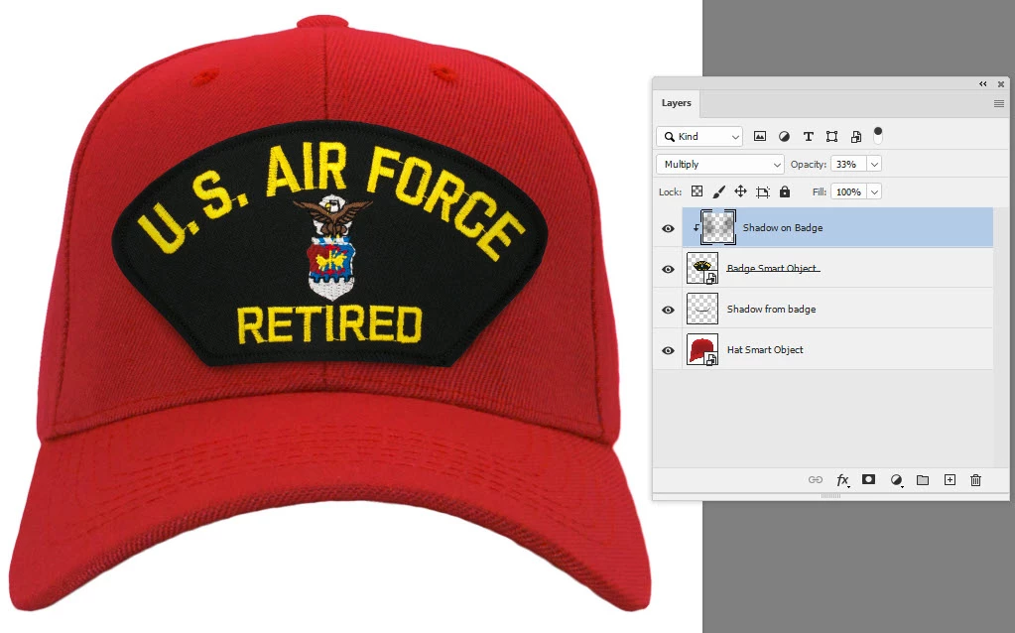This screenshot has width=1015, height=633.
Task: Filter layers by shape layers icon
Action: coord(831,137)
